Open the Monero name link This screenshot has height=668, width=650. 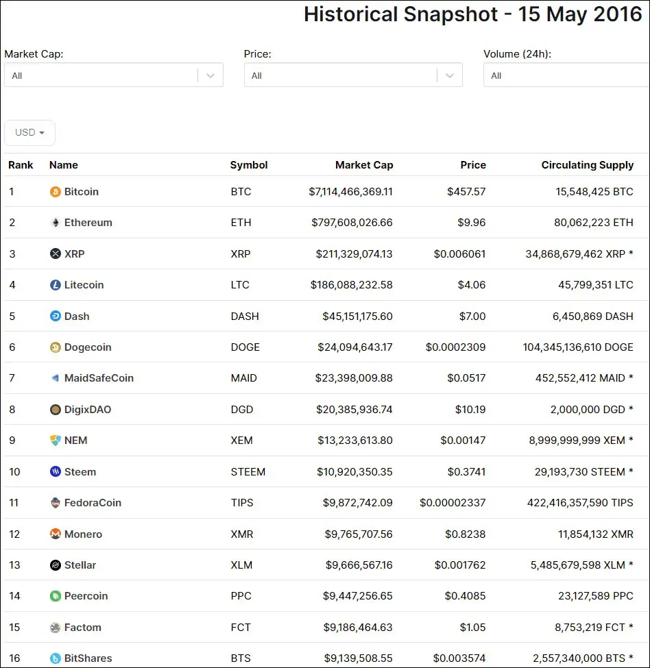tap(83, 534)
